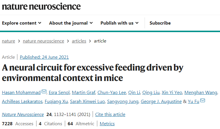
Task: Click the article title heading
Action: coord(93,72)
